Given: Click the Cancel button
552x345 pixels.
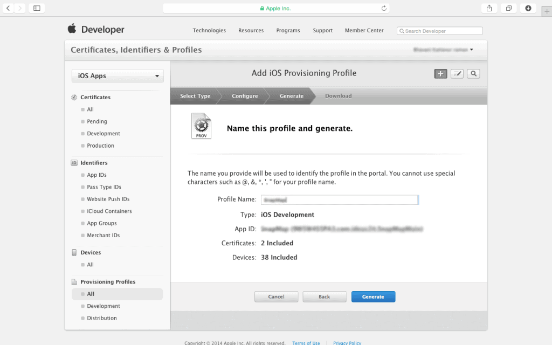Looking at the screenshot, I should point(277,297).
